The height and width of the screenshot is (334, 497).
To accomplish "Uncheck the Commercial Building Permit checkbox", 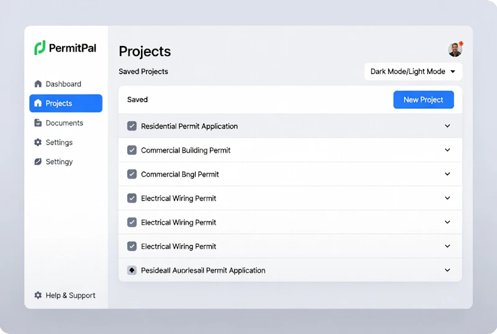I will click(132, 150).
